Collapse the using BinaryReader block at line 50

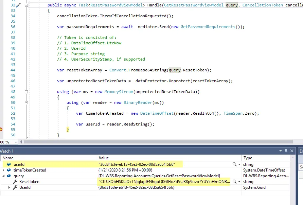pos(26,102)
